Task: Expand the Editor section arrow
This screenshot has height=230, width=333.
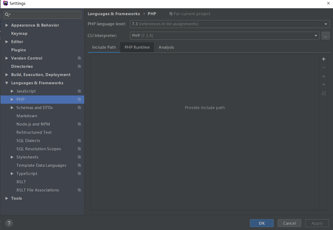Action: (x=7, y=42)
